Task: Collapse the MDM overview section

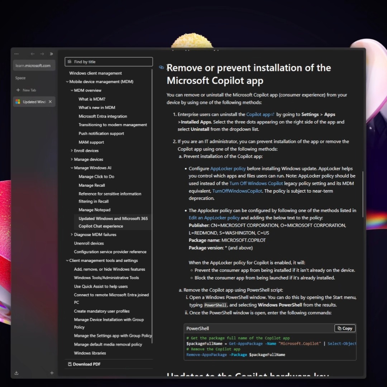Action: (x=72, y=90)
